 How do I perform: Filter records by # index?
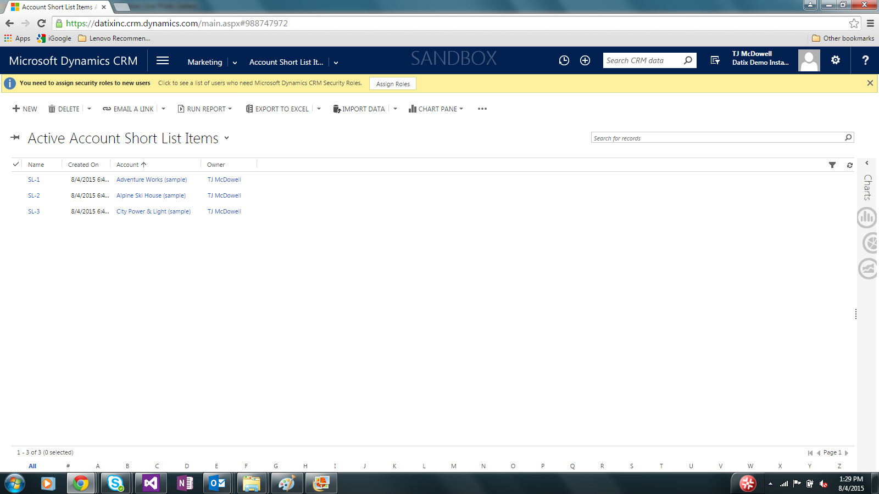68,466
